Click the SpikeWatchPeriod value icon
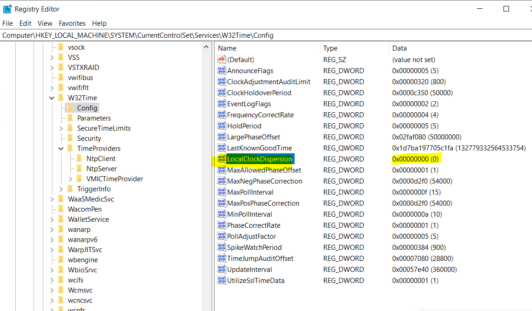The image size is (532, 311). [222, 247]
